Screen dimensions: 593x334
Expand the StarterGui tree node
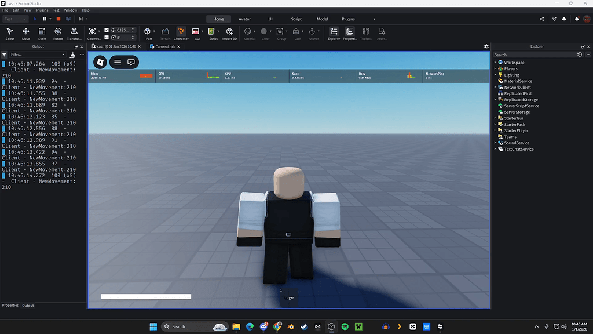click(495, 118)
